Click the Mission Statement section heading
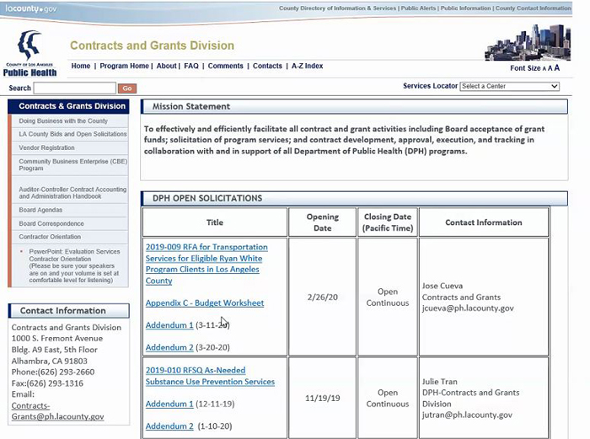Screen dimensions: 590x439 (191, 106)
